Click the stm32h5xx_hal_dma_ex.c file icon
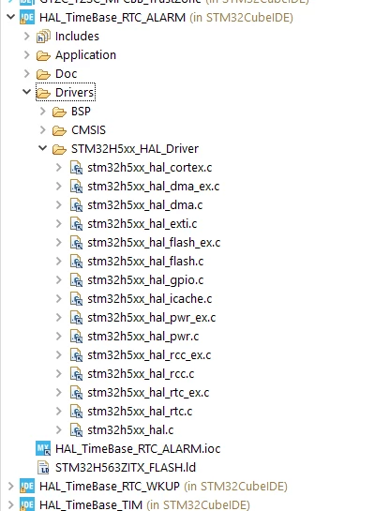 [x=76, y=187]
